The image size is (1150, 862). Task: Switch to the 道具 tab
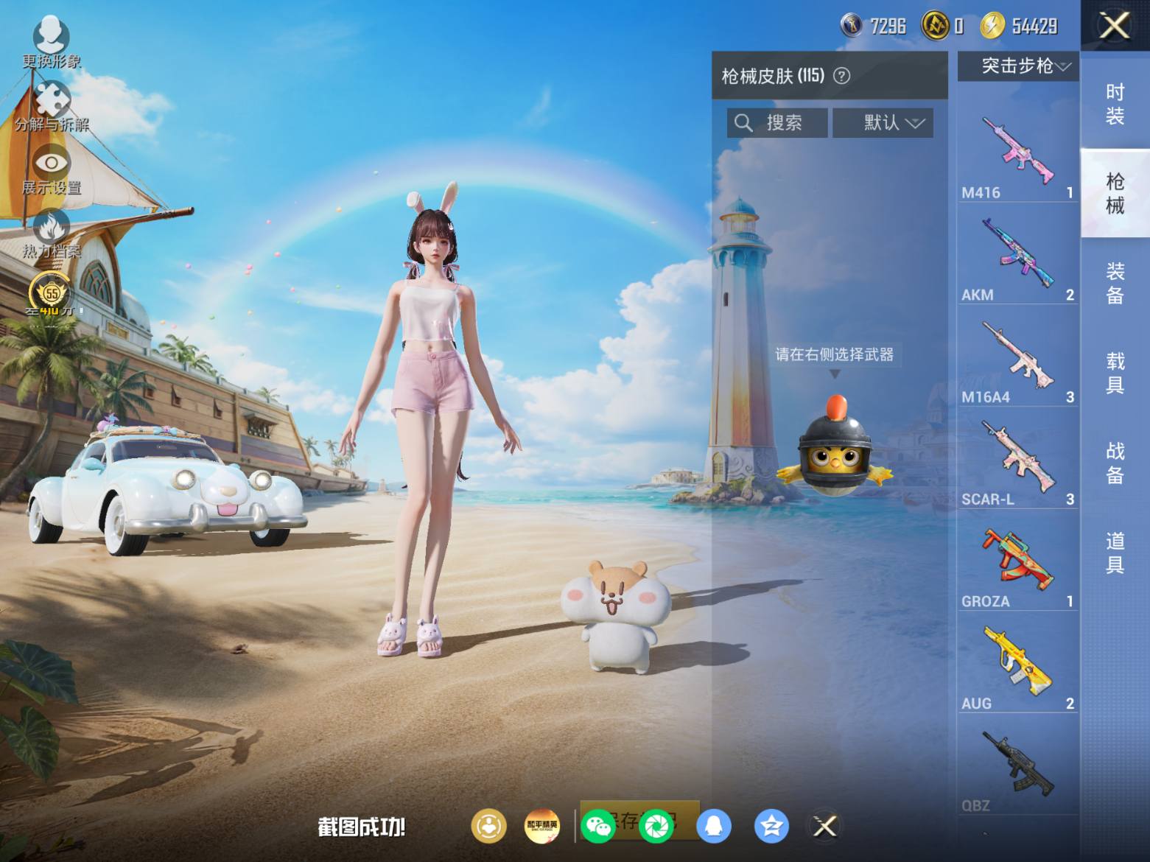coord(1115,553)
